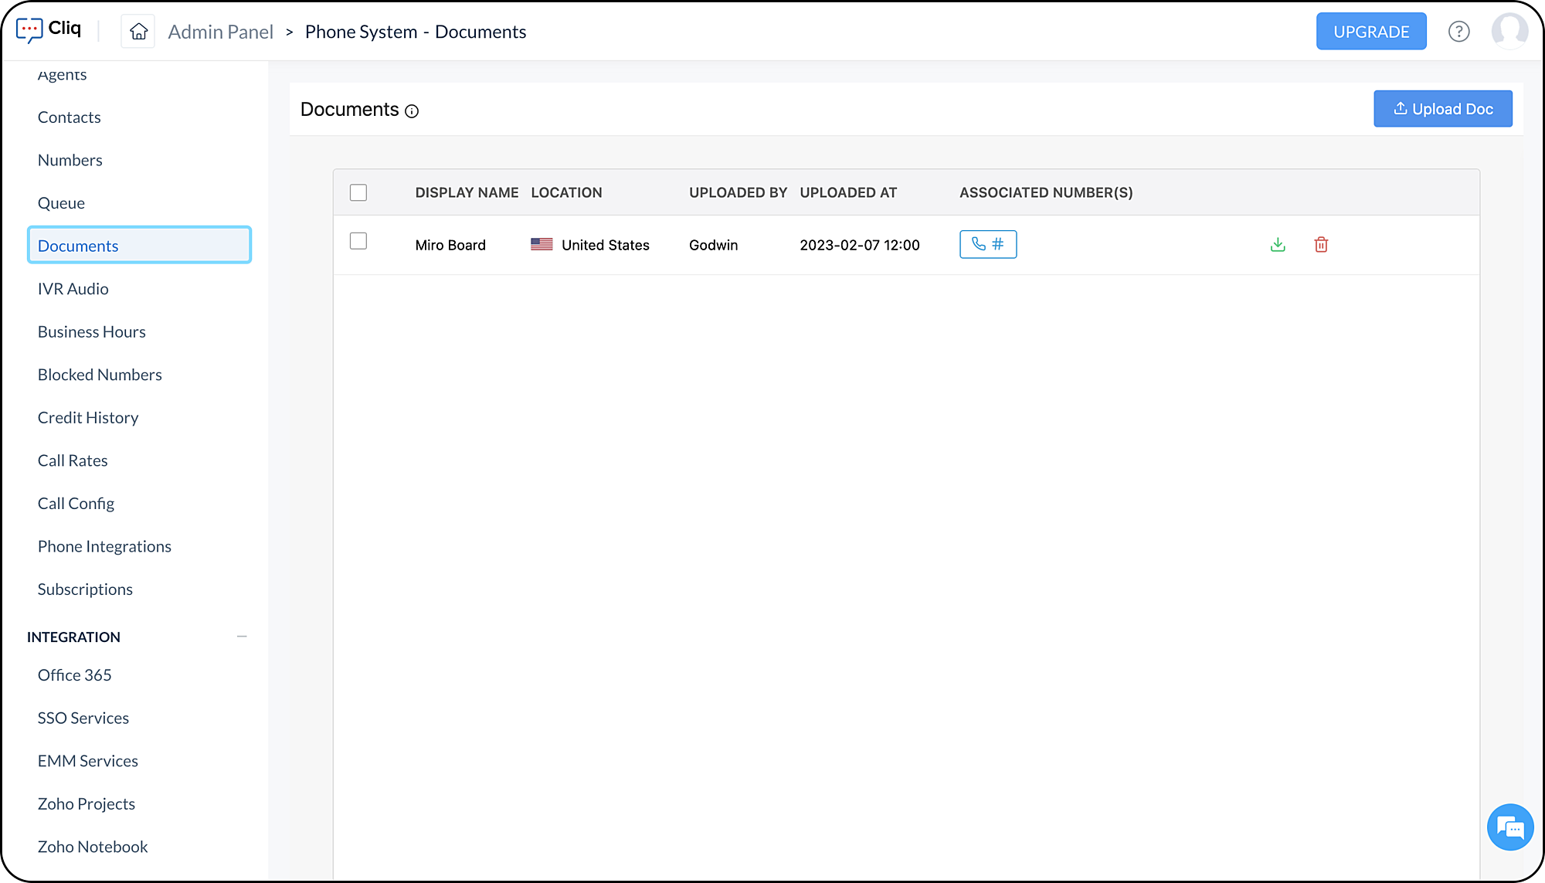Open Zoho Projects integration
This screenshot has width=1545, height=883.
coord(87,804)
